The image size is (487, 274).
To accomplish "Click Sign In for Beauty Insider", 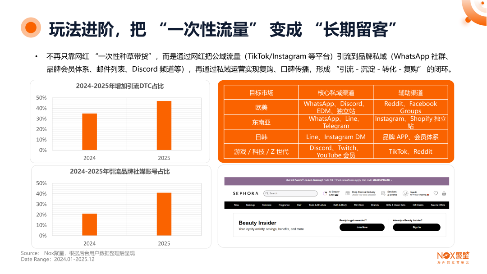I will coord(417,227).
